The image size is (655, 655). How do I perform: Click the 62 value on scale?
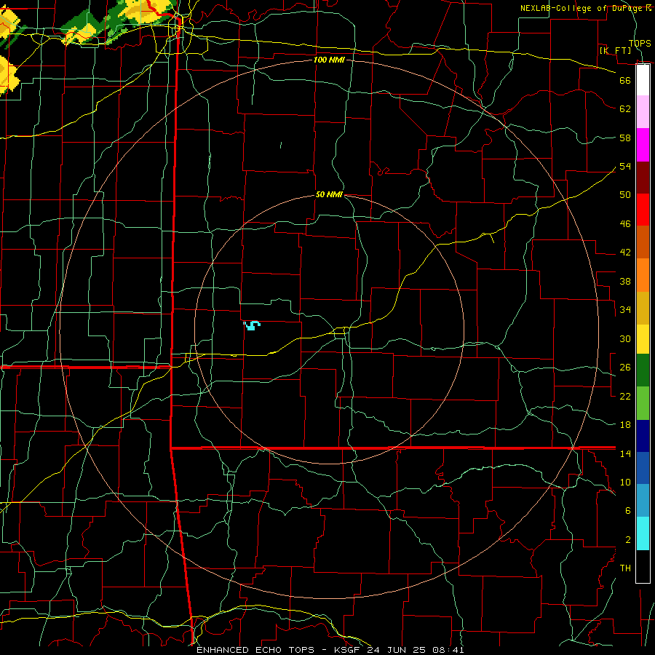tap(625, 109)
